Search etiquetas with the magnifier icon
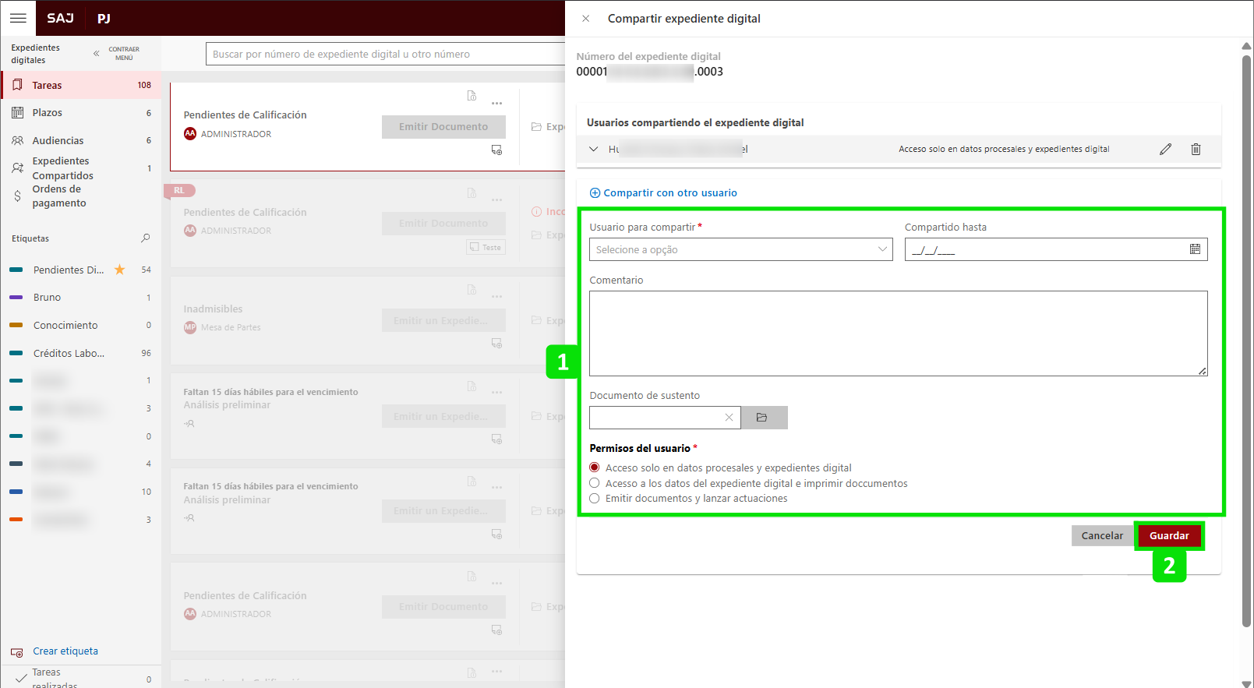 pos(145,238)
